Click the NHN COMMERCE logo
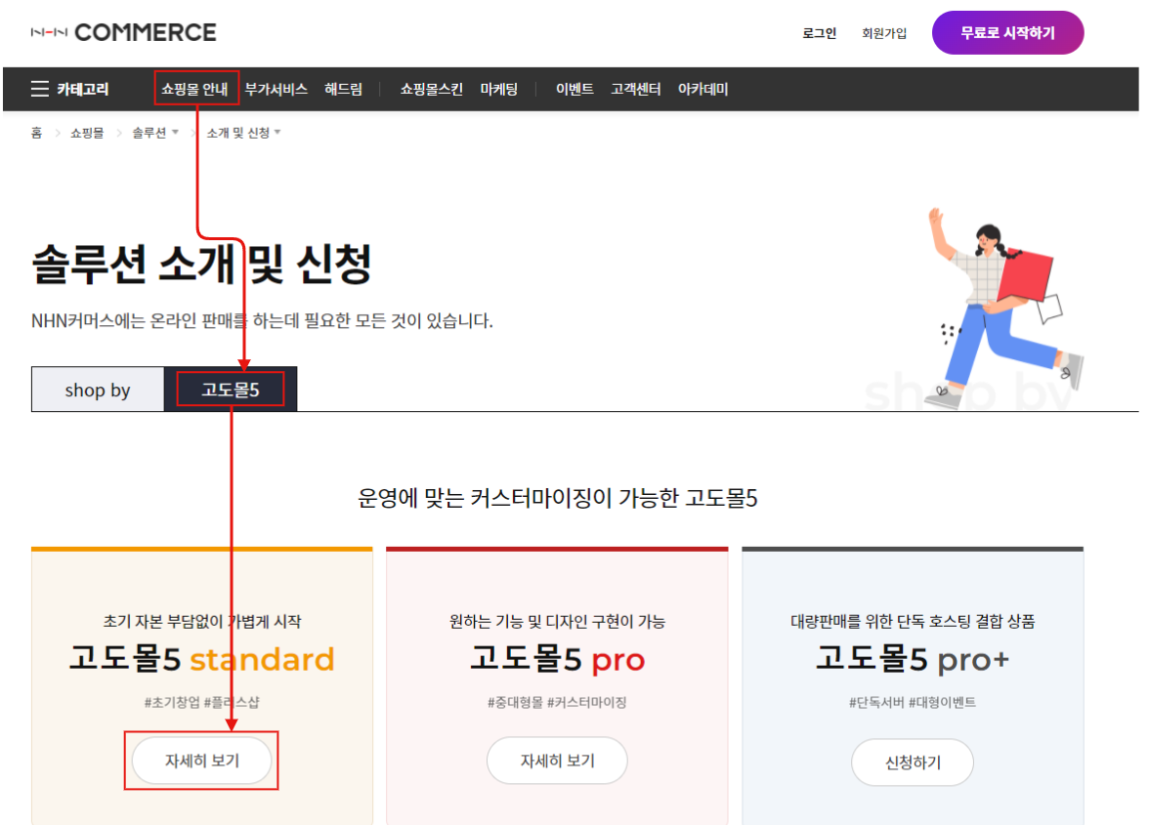Viewport: 1149px width, 825px height. (123, 32)
